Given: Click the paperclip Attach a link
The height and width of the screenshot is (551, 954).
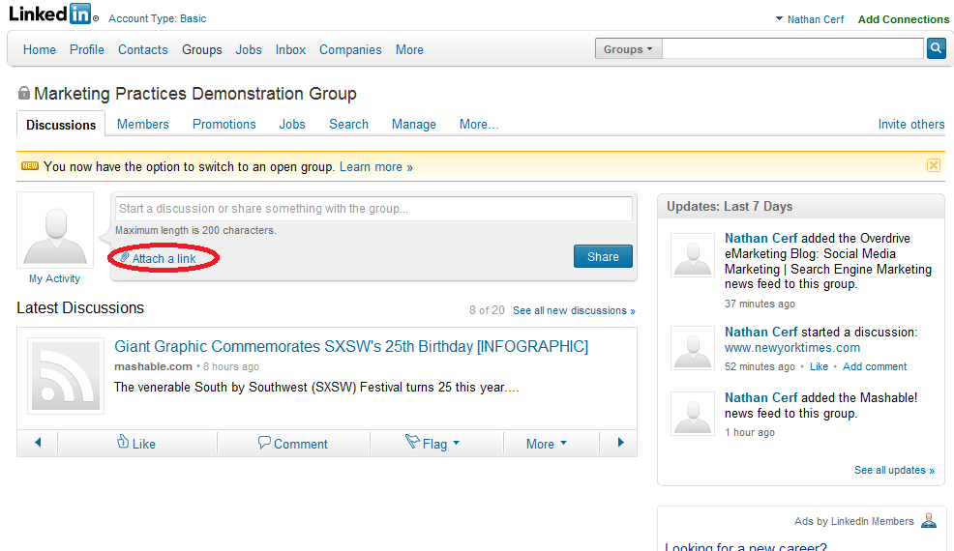Looking at the screenshot, I should tap(158, 258).
